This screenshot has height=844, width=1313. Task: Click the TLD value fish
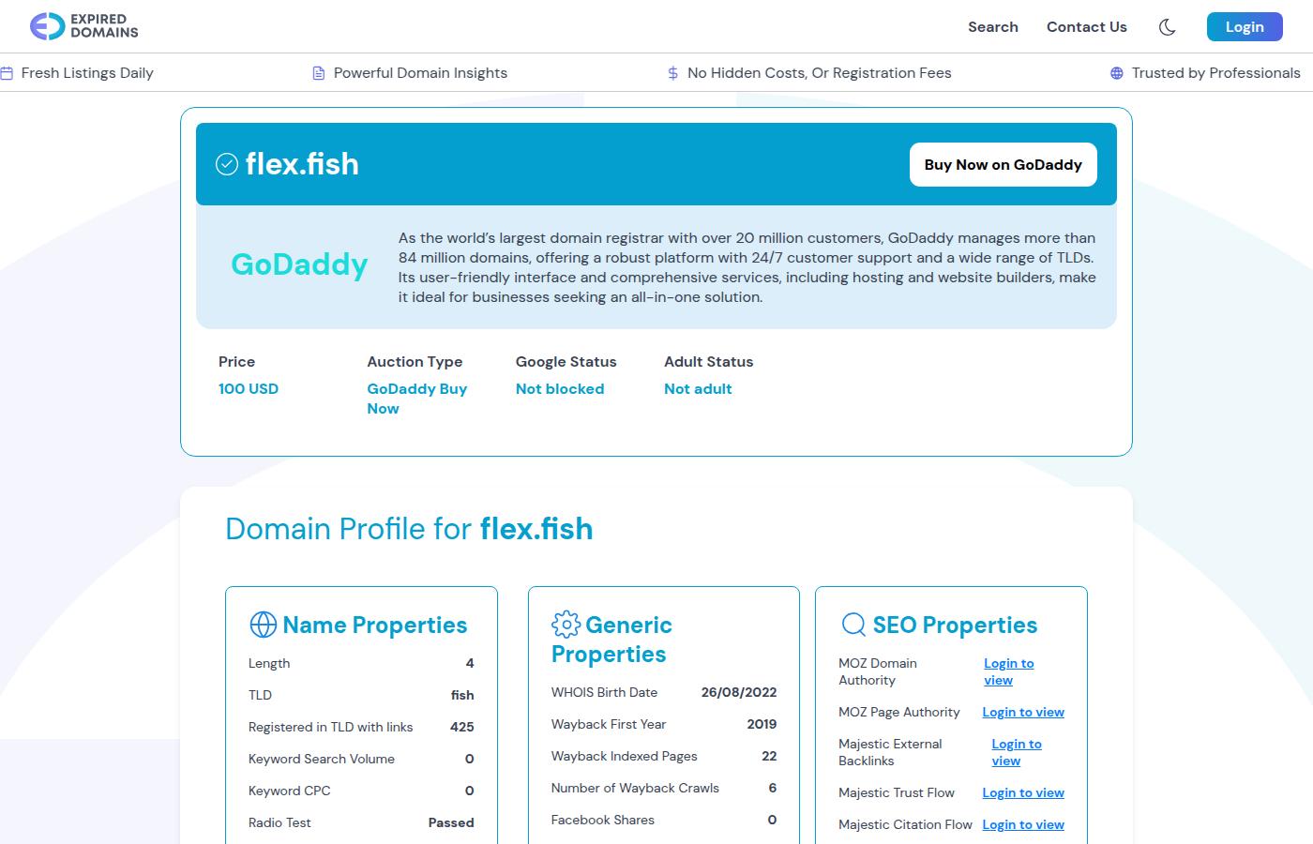(462, 695)
